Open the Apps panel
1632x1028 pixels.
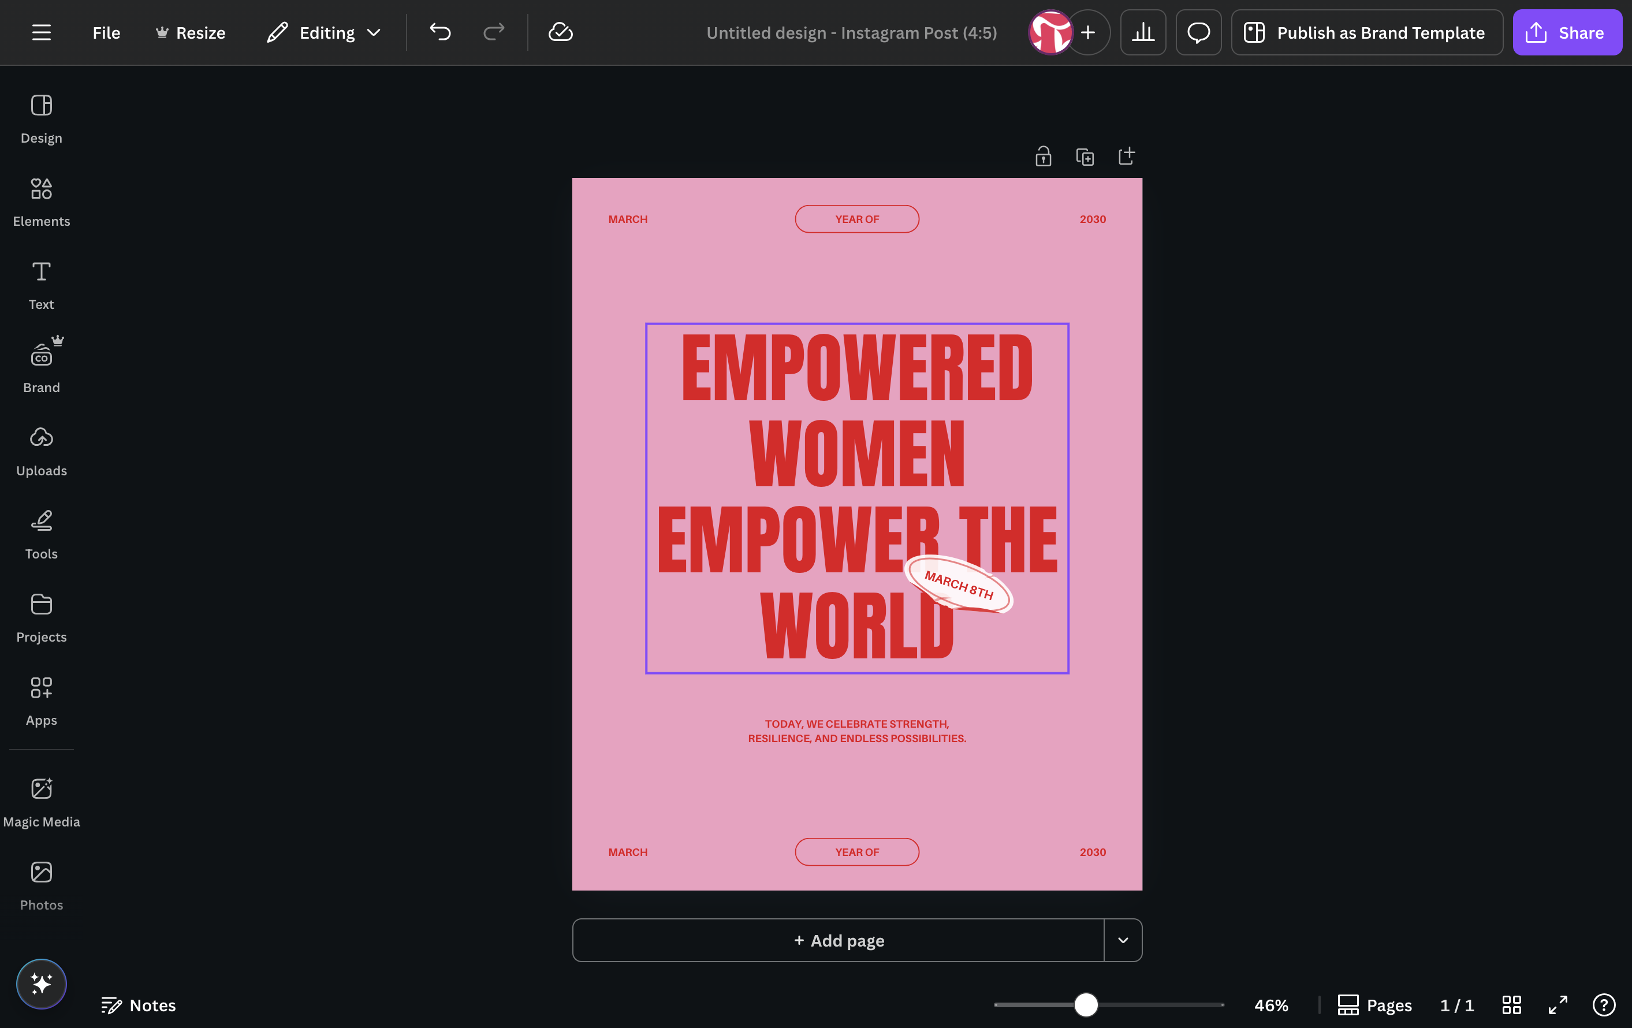(42, 701)
